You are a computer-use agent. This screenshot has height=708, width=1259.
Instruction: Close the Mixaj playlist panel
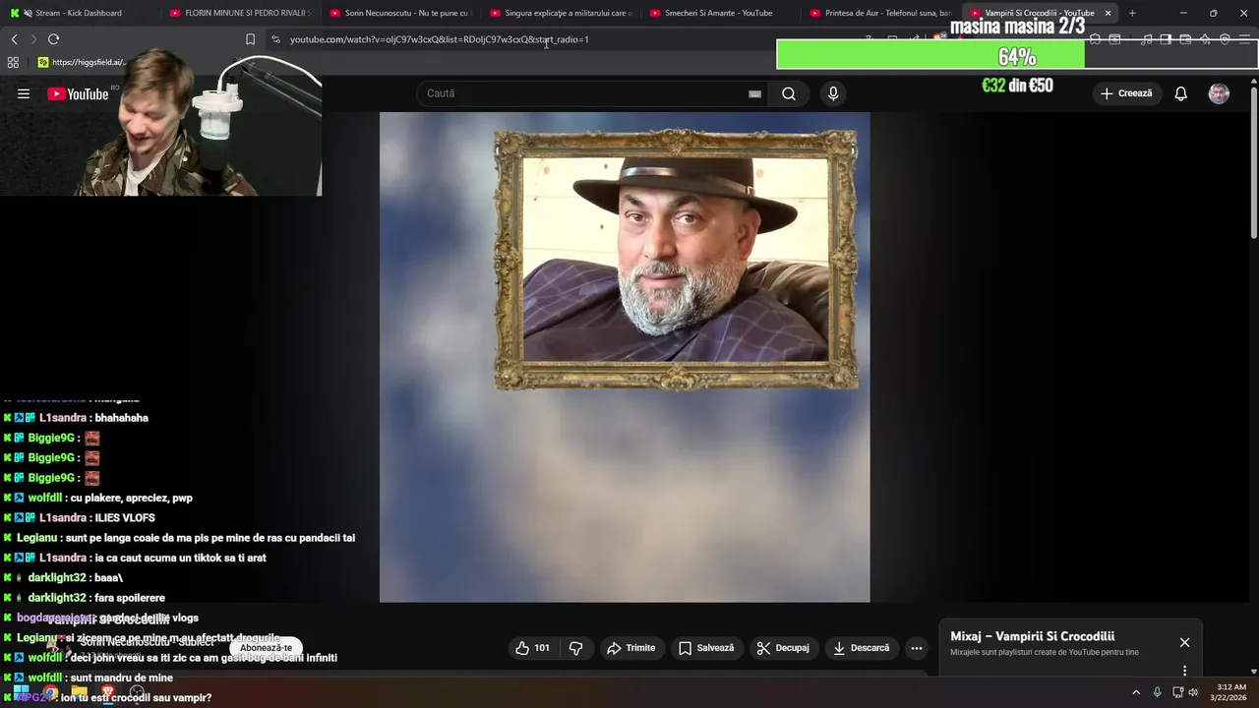point(1184,642)
